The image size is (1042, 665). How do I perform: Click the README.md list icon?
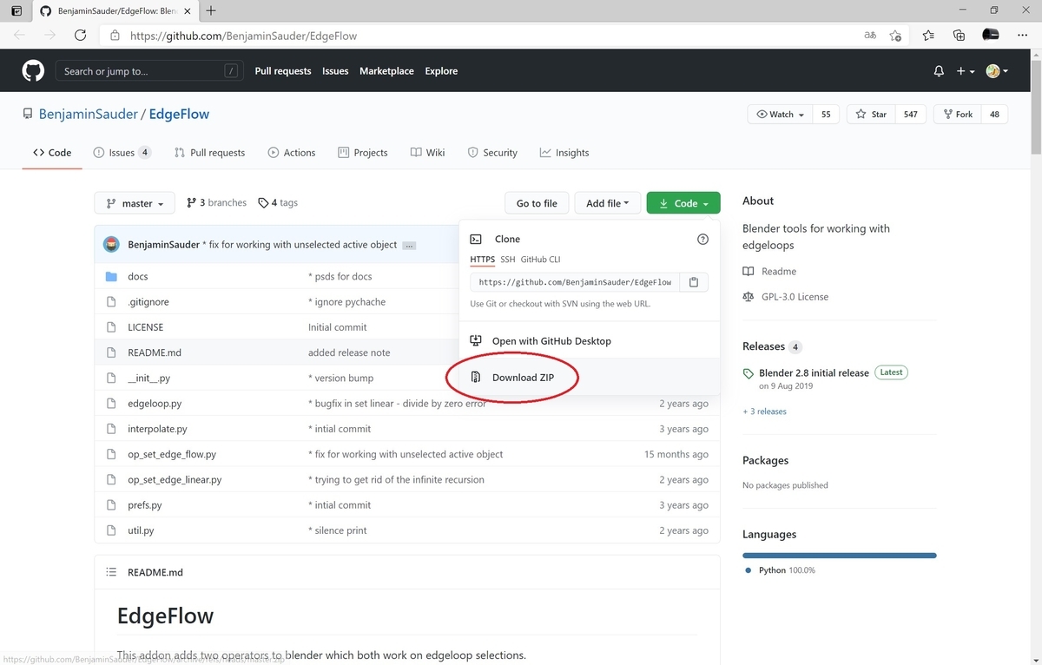[x=111, y=572]
